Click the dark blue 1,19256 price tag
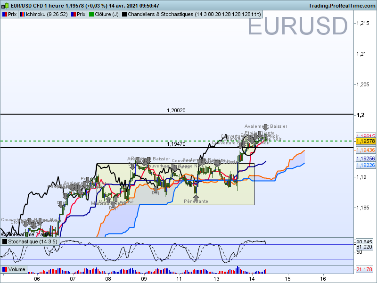 point(366,158)
